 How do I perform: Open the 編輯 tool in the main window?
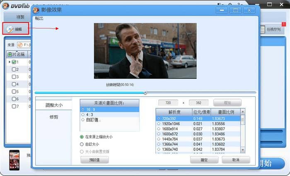16,29
